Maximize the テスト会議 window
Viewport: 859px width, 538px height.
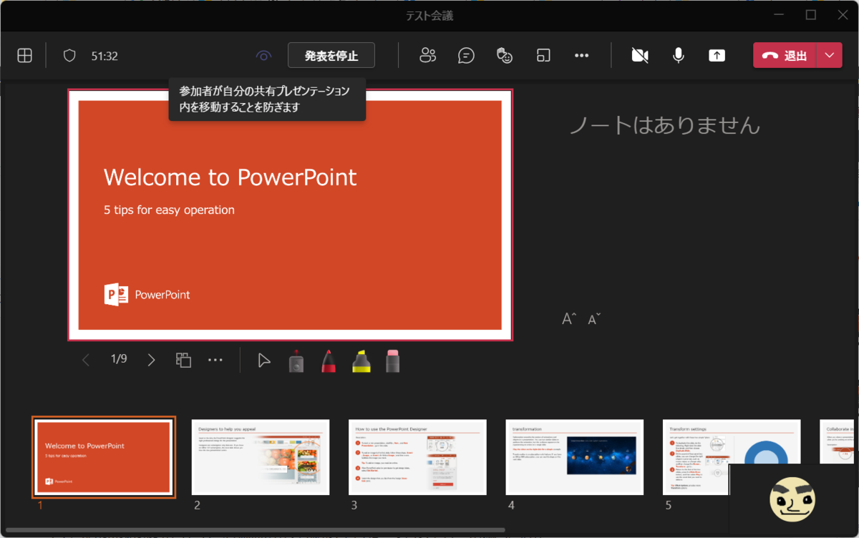(x=811, y=14)
